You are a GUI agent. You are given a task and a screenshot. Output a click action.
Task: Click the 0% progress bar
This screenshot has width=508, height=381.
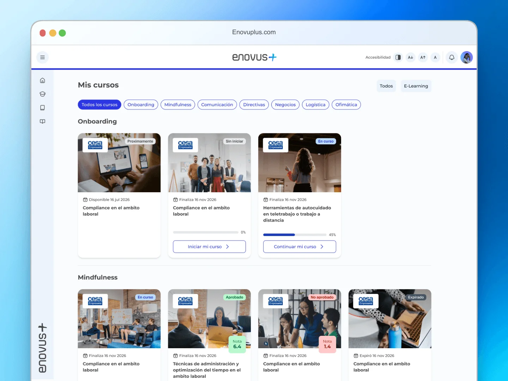tap(206, 232)
